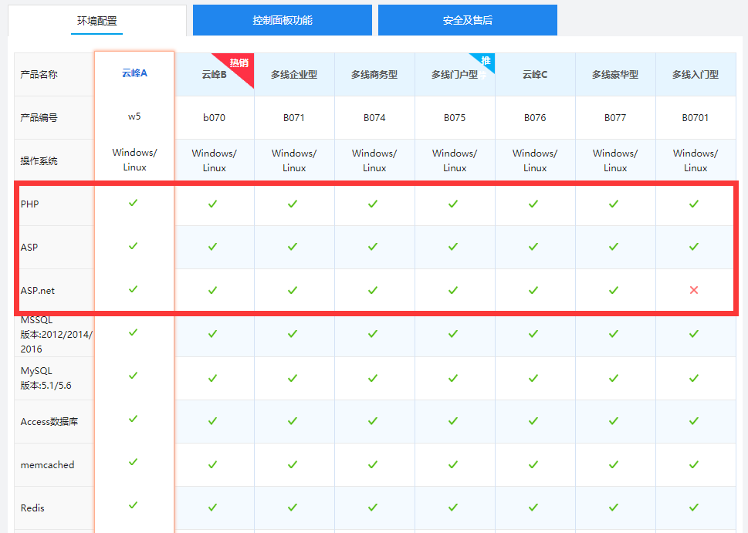Click the Redis checkmark for 多线商务型
Image resolution: width=748 pixels, height=533 pixels.
click(x=373, y=507)
